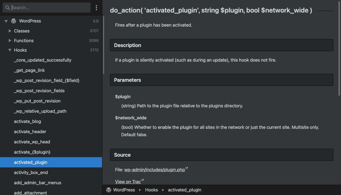
Task: Open the activate_{$plugin} hook
Action: tap(51, 152)
